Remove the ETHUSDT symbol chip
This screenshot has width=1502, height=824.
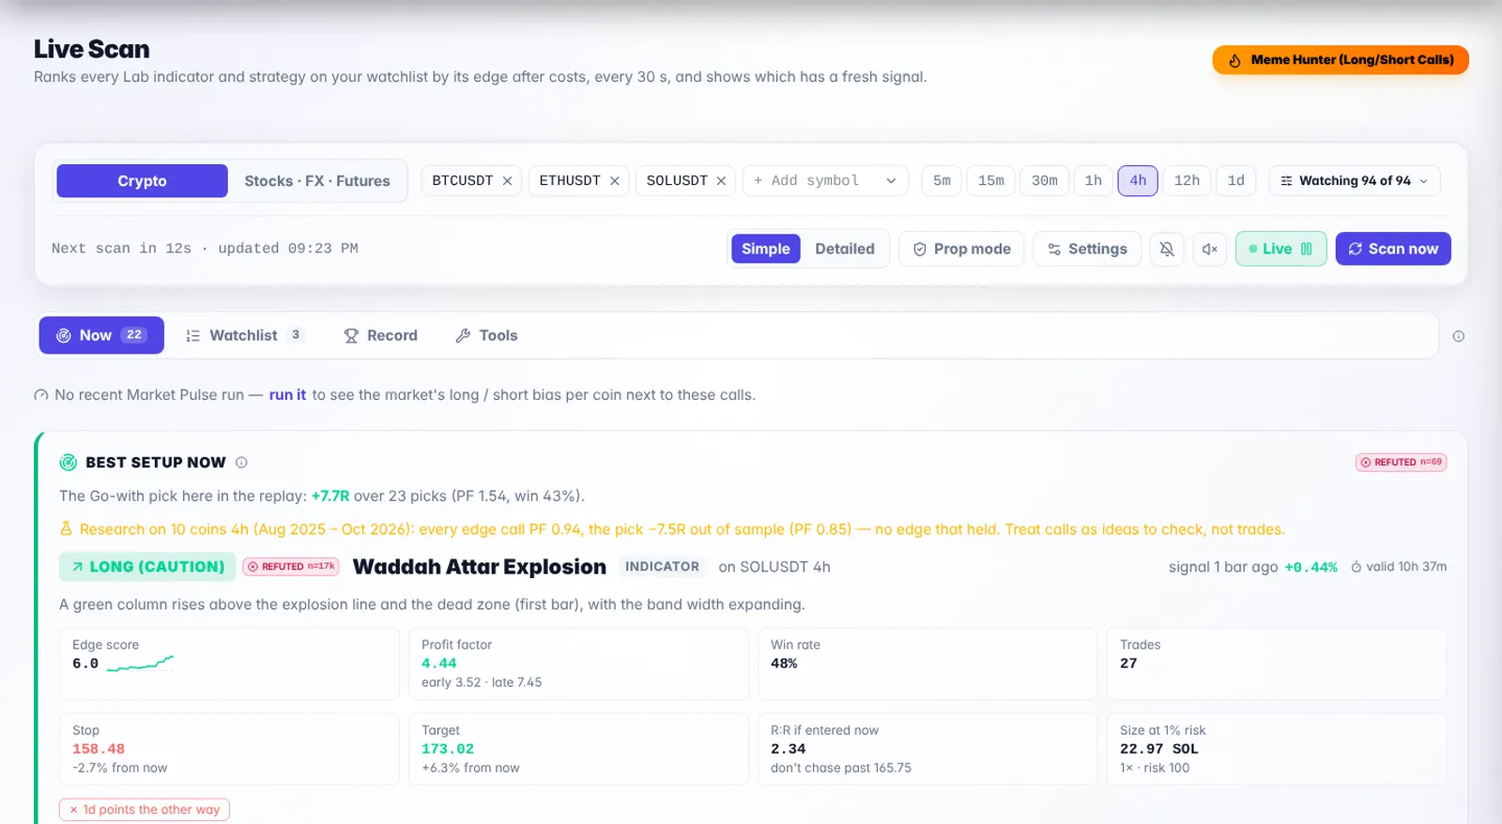[x=615, y=181]
